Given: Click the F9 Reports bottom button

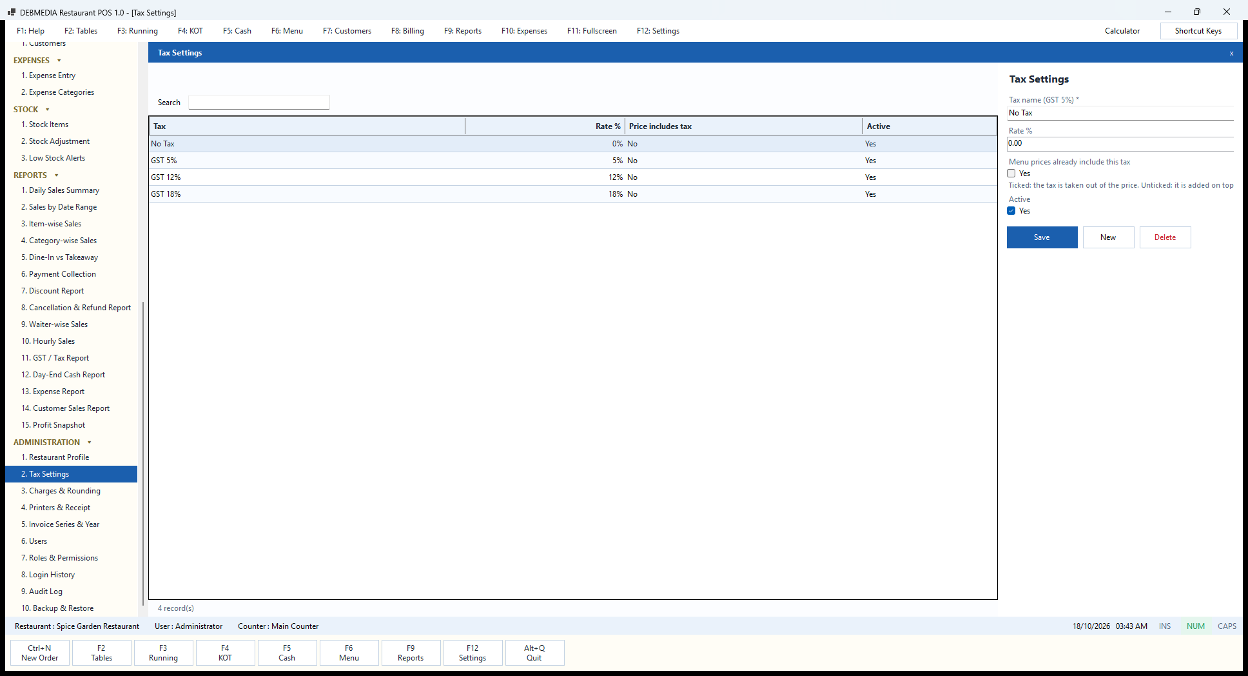Looking at the screenshot, I should click(411, 653).
